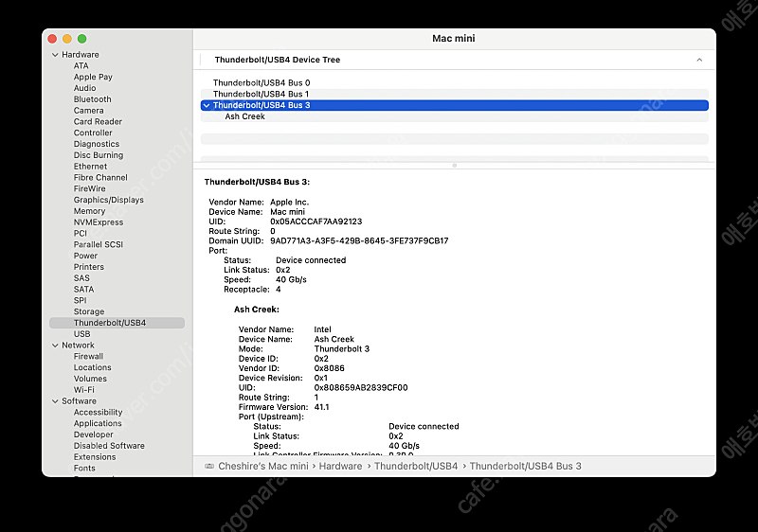Open Wi-Fi under Network
This screenshot has height=532, width=758.
83,390
